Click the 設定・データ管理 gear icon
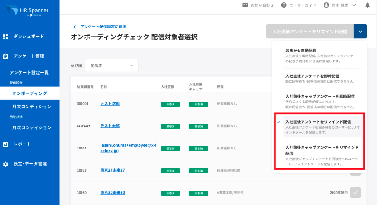The image size is (377, 205). [x=5, y=164]
